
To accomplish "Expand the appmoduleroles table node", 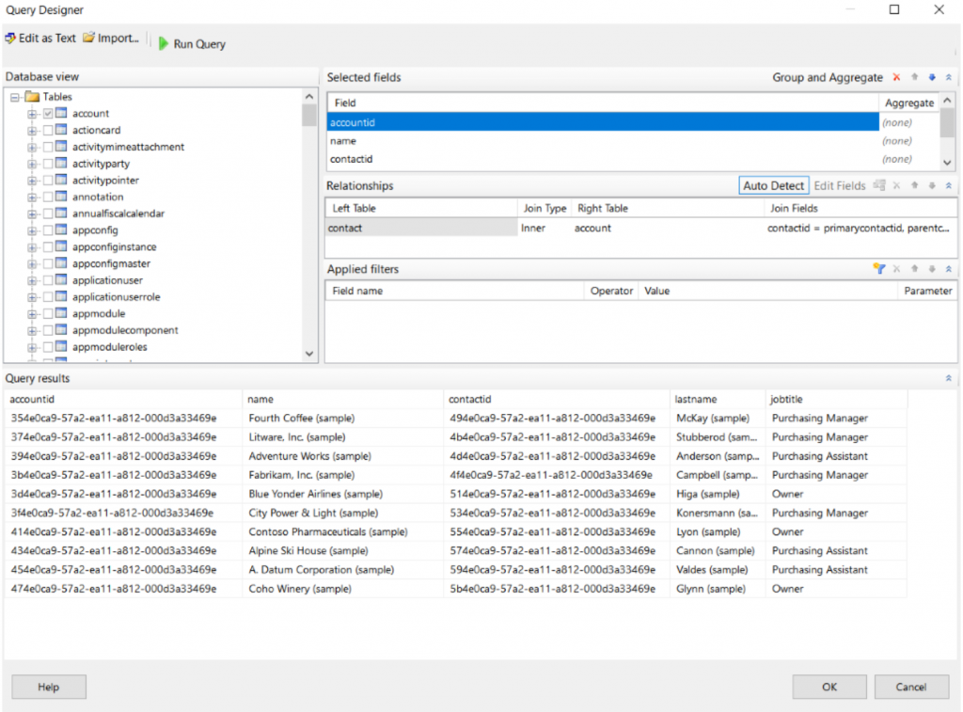I will [x=32, y=347].
